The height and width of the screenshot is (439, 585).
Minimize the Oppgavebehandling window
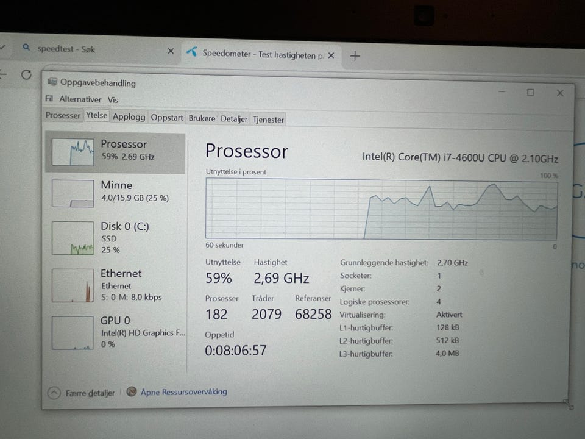point(502,91)
